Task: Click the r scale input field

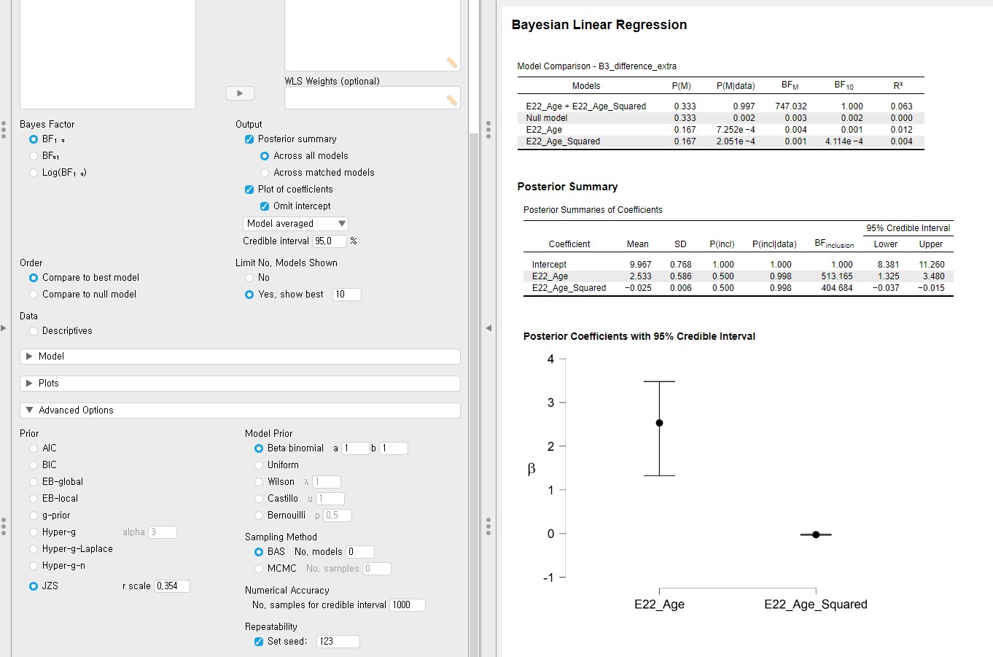Action: (172, 586)
